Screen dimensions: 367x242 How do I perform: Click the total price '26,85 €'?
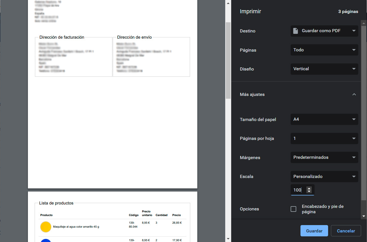tap(177, 223)
